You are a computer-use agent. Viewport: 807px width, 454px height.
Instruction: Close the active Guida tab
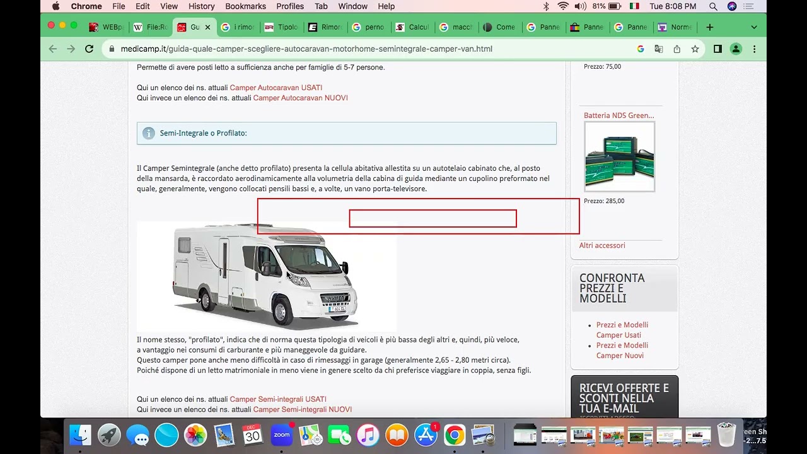click(207, 27)
